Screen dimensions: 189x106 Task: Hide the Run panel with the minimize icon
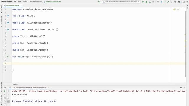coord(185,87)
